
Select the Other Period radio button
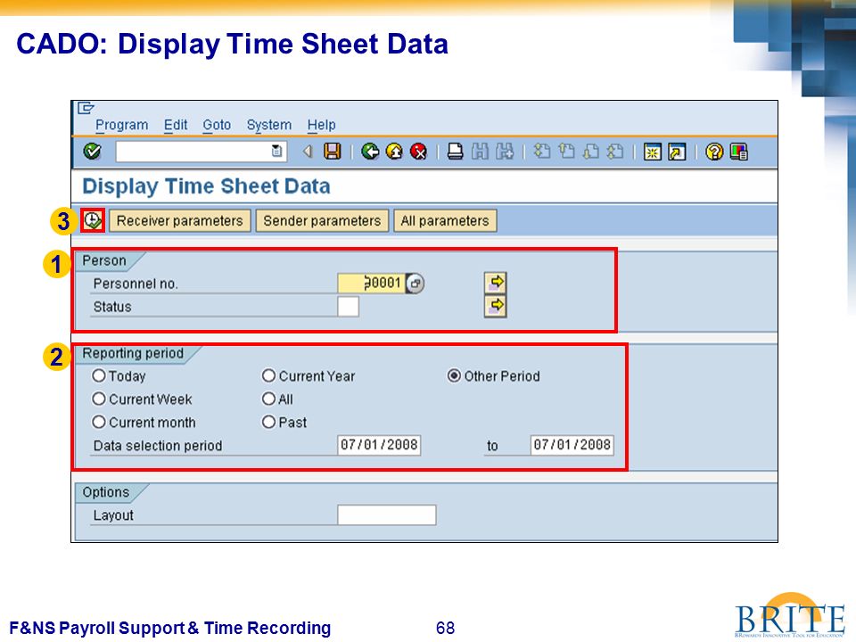click(x=454, y=375)
